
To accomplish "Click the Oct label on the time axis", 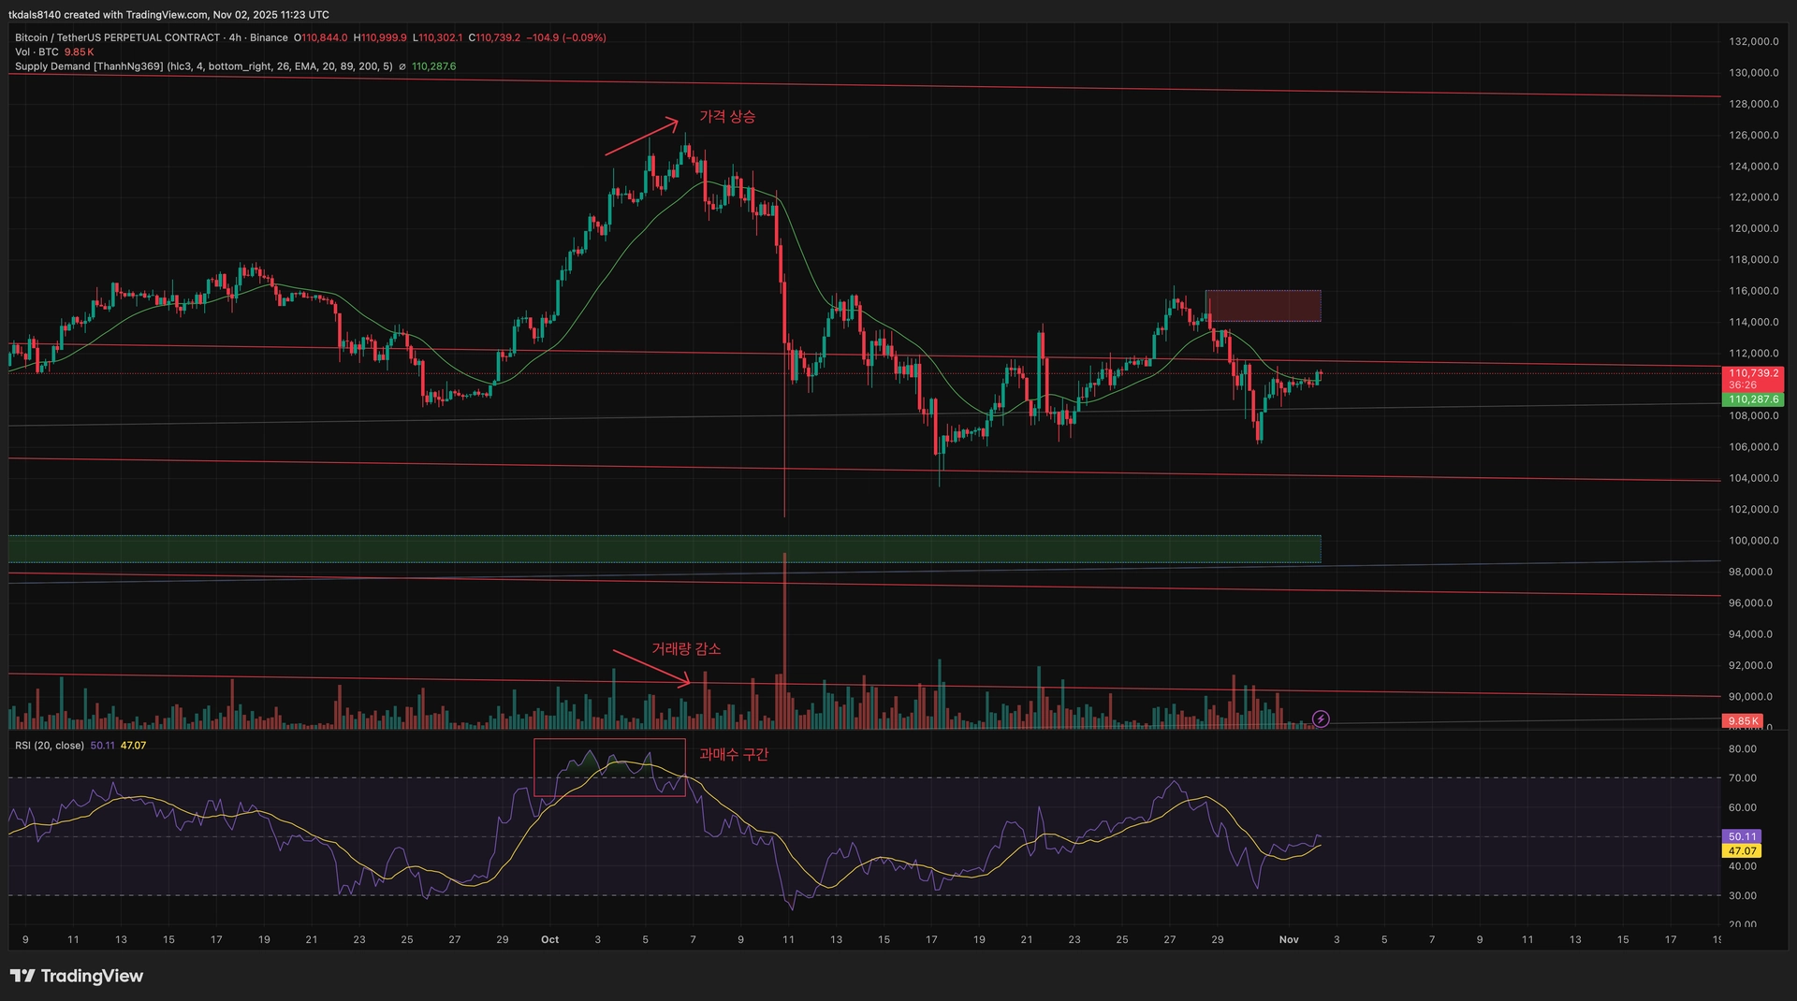I will pyautogui.click(x=549, y=939).
